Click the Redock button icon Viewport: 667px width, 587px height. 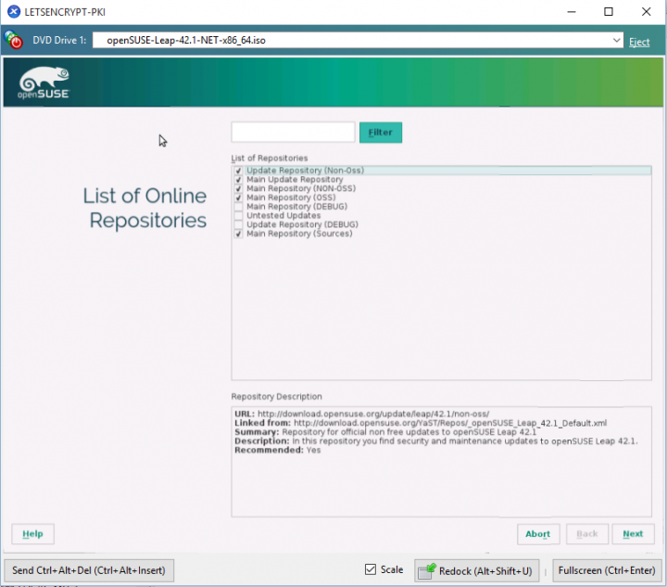[427, 570]
